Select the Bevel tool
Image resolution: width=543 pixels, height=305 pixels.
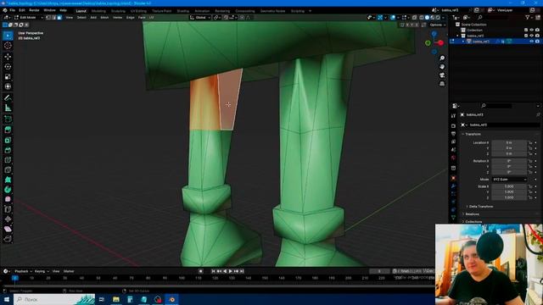pos(8,150)
